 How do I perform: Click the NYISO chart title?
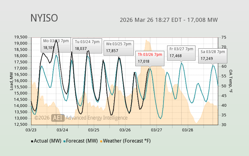point(44,18)
